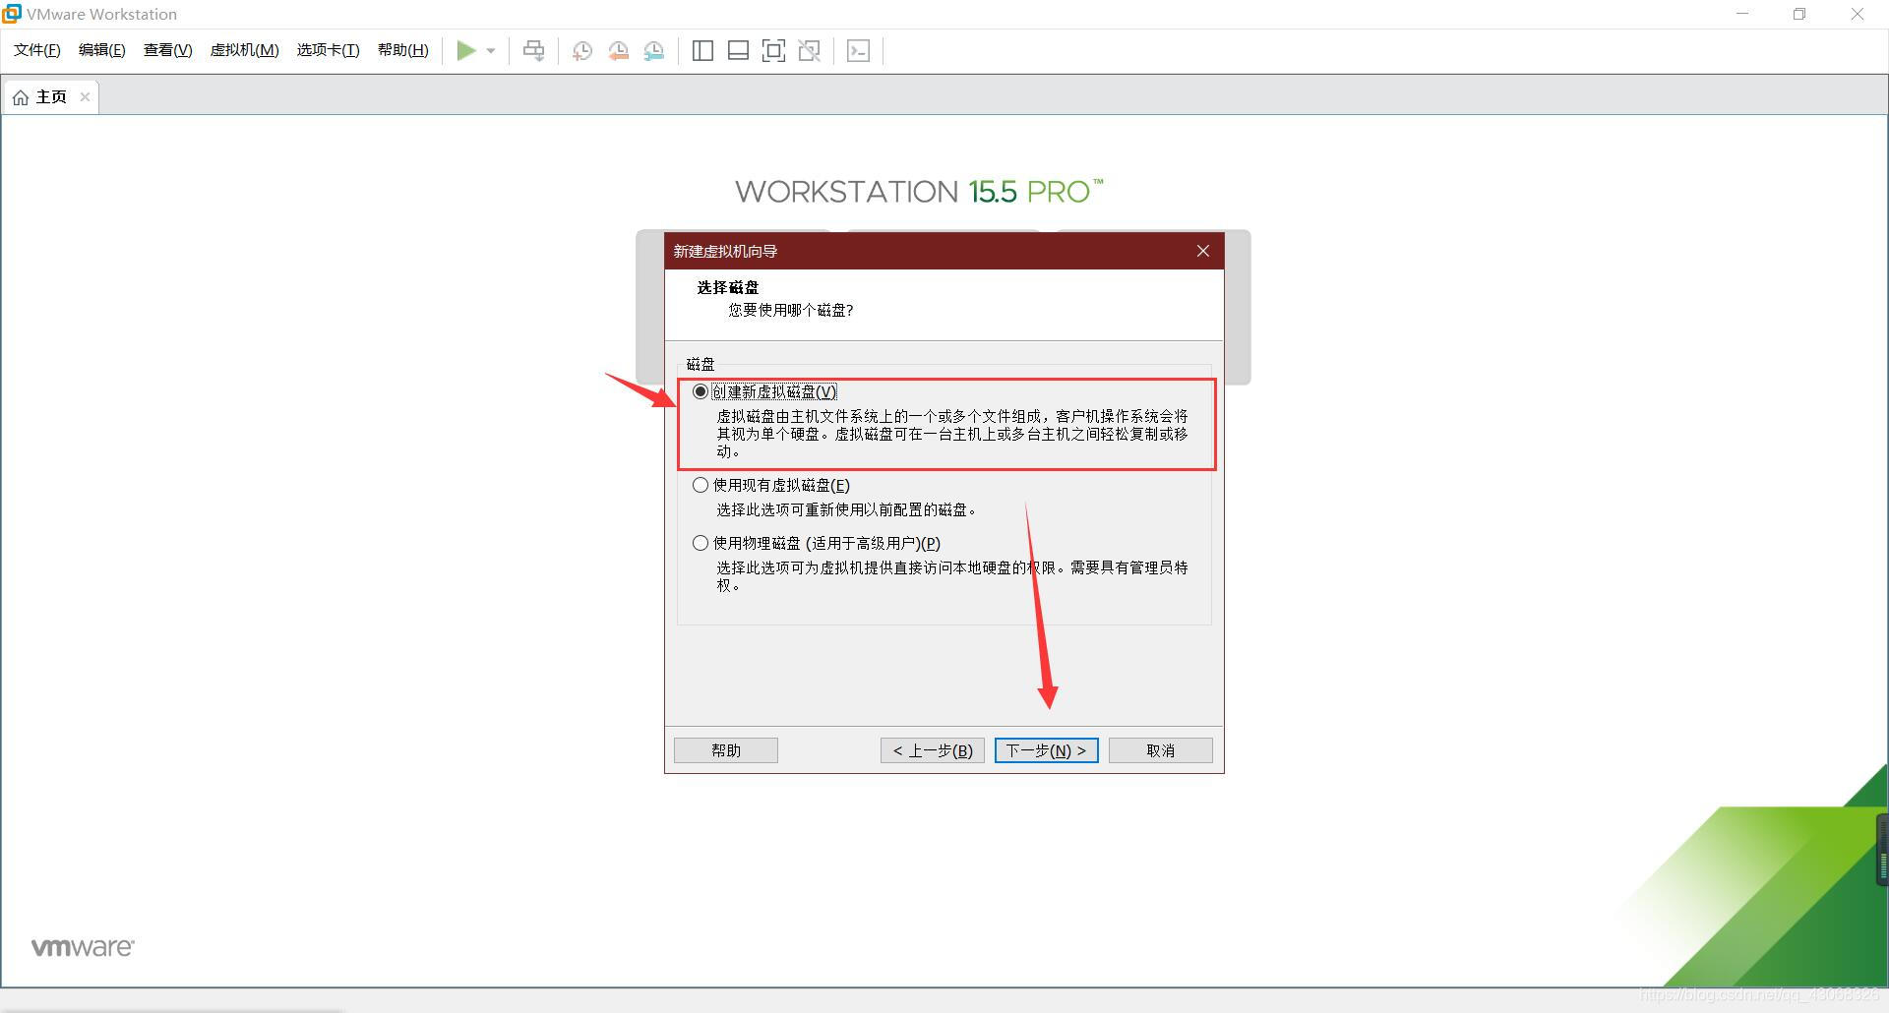This screenshot has height=1013, width=1889.
Task: Open the 编辑(E) menu
Action: (102, 50)
